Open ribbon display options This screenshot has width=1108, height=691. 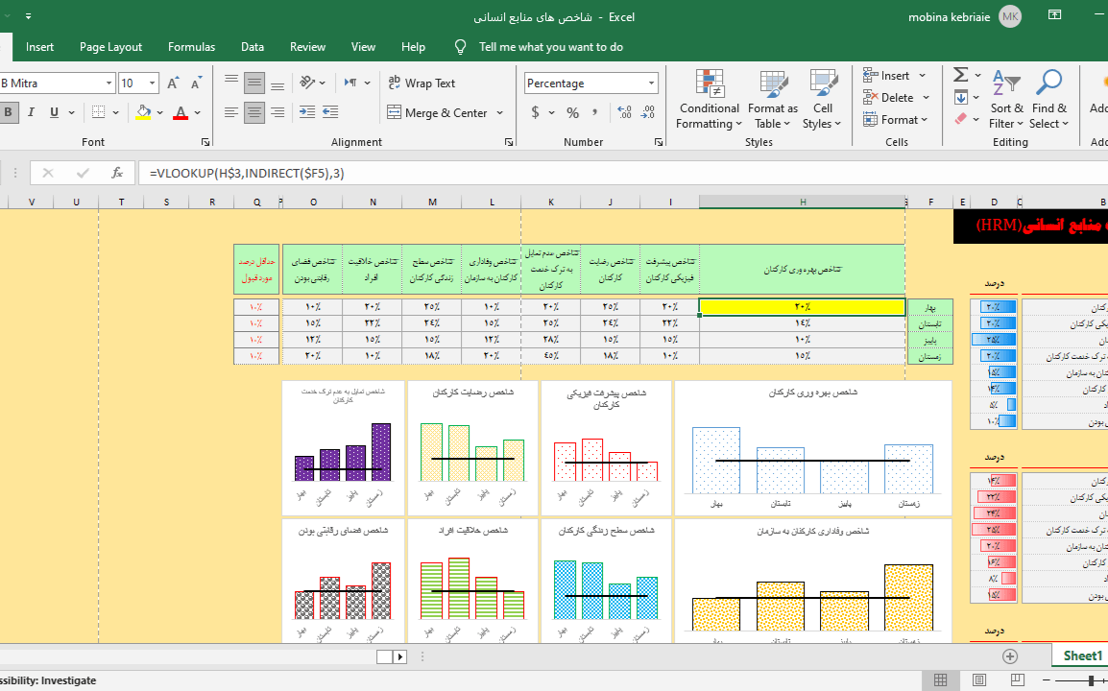1055,14
